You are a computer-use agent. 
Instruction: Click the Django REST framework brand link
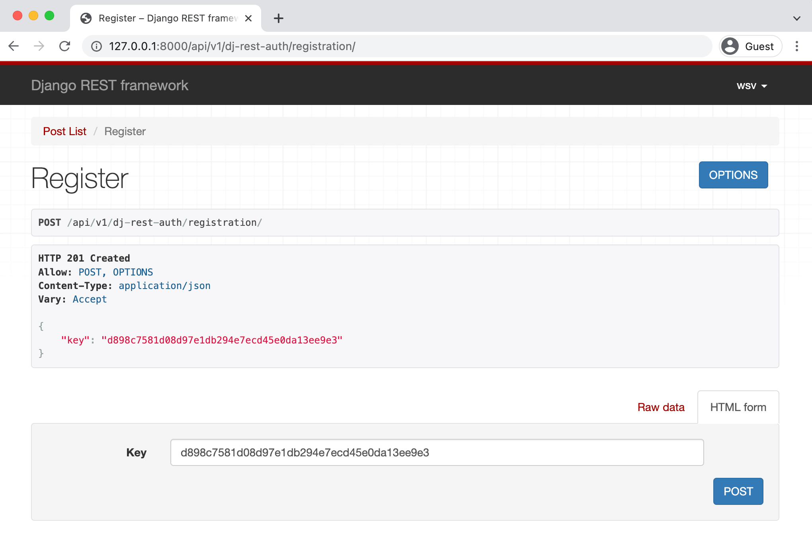point(110,85)
